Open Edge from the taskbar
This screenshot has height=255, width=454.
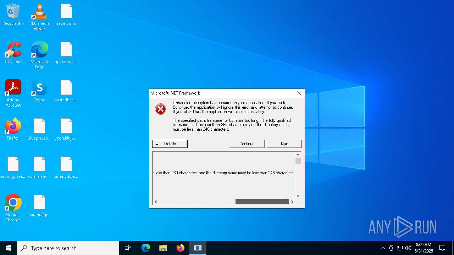[x=146, y=248]
